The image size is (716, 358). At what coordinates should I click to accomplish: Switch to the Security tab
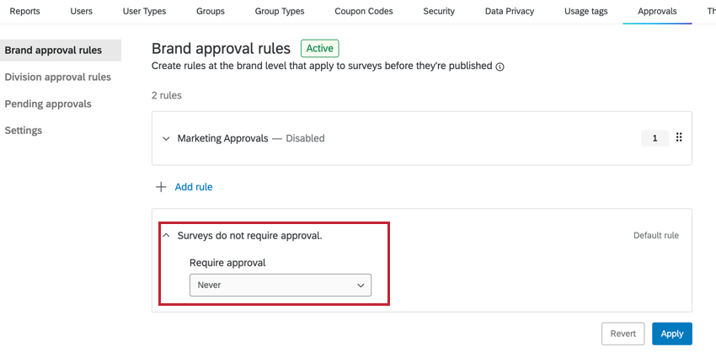coord(439,12)
